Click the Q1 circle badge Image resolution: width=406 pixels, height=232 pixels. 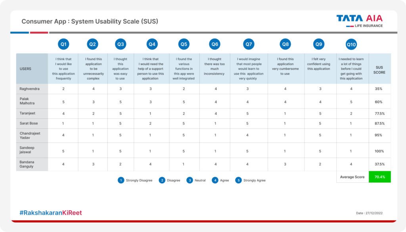tap(63, 44)
